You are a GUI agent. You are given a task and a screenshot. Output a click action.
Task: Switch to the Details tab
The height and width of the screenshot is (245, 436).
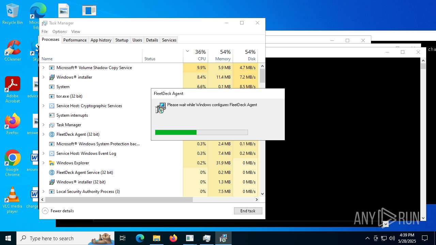(152, 40)
